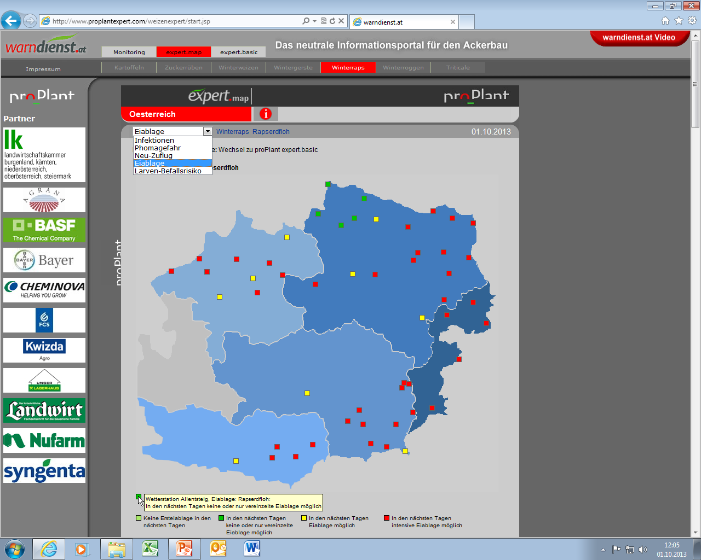The height and width of the screenshot is (560, 701).
Task: Choose Larven-Befallsrisiko from the dropdown list
Action: [173, 171]
